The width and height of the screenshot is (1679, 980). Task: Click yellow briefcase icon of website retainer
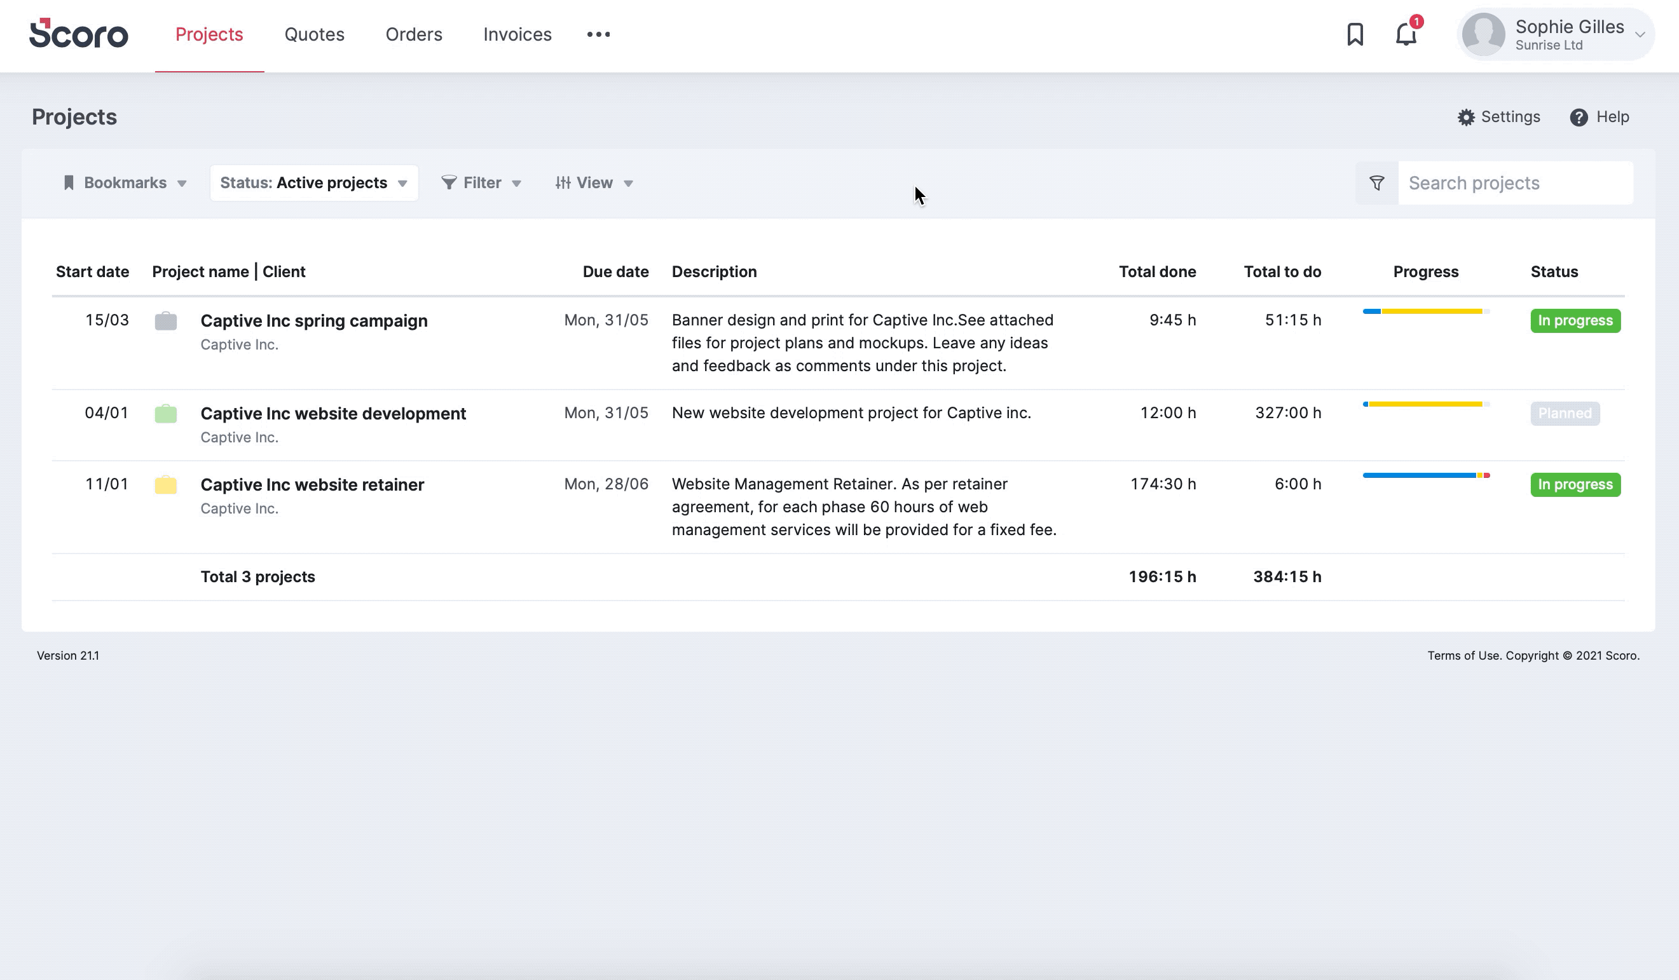pyautogui.click(x=166, y=485)
